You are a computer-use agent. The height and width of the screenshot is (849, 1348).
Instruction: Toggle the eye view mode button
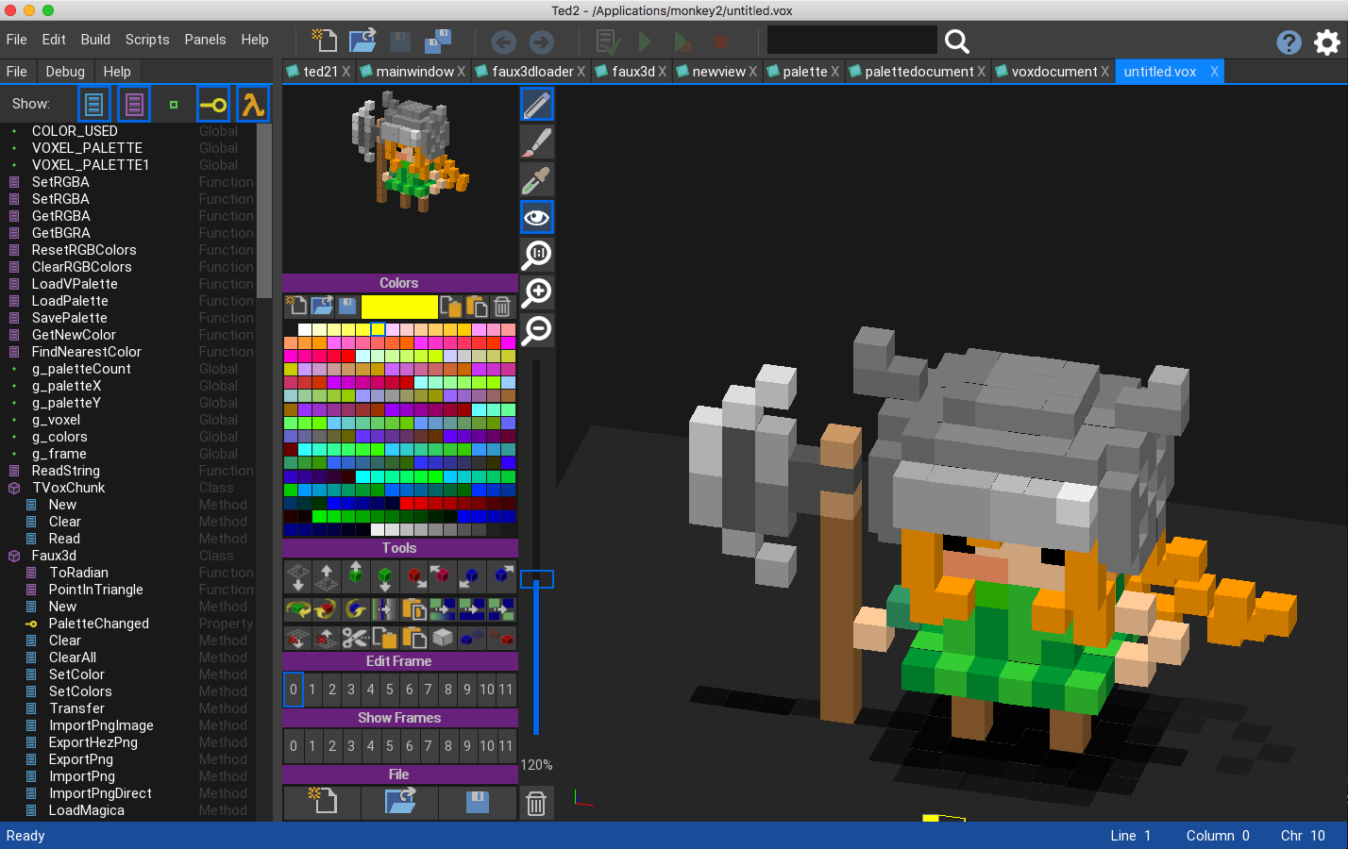536,218
